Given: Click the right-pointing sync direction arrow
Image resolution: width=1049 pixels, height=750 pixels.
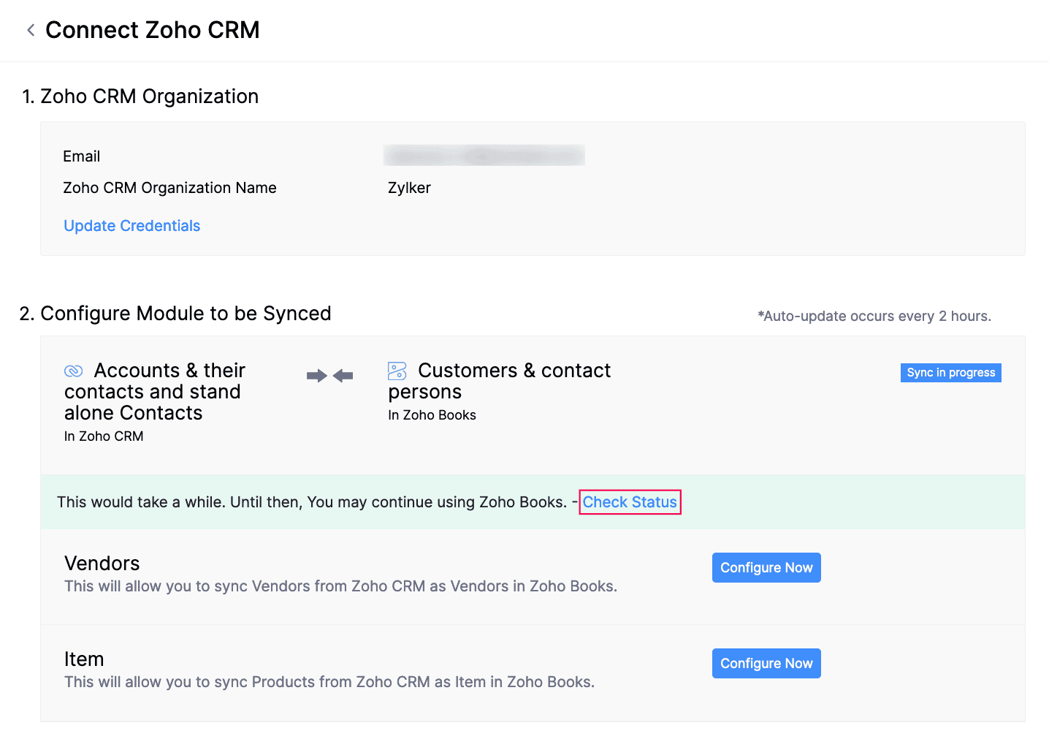Looking at the screenshot, I should coord(316,375).
